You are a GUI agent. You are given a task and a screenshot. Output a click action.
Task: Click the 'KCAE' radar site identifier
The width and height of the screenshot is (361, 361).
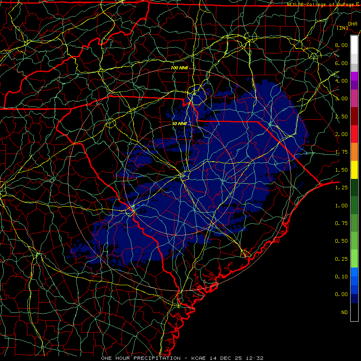pyautogui.click(x=199, y=358)
